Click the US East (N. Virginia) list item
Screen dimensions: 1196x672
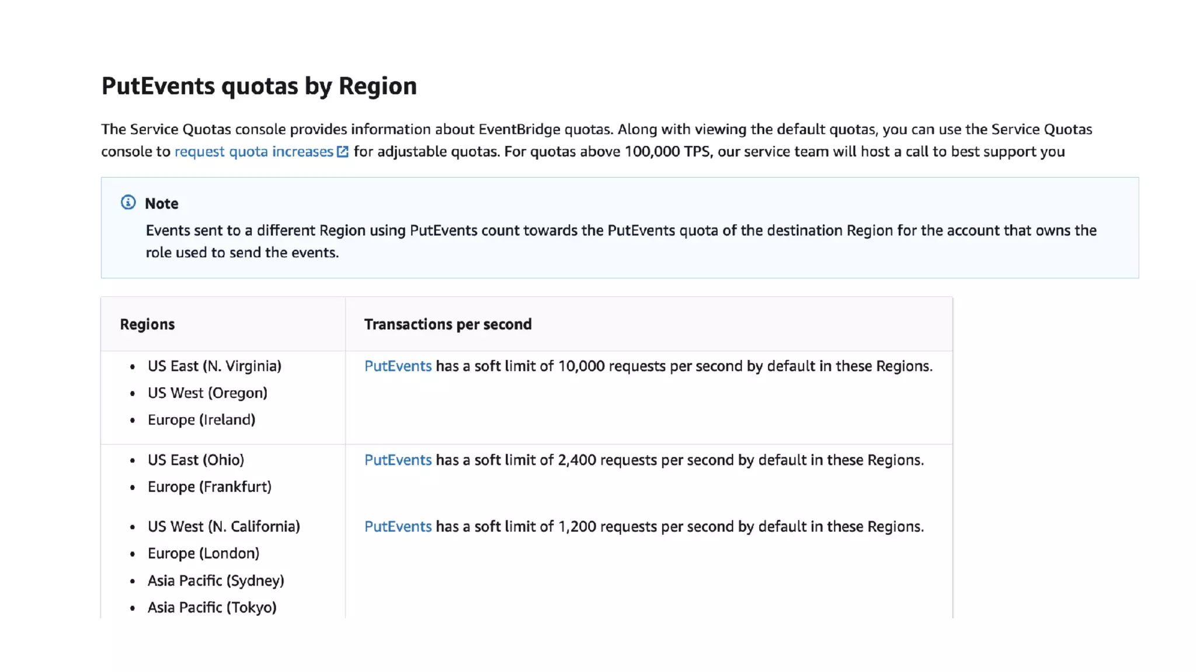click(x=214, y=366)
